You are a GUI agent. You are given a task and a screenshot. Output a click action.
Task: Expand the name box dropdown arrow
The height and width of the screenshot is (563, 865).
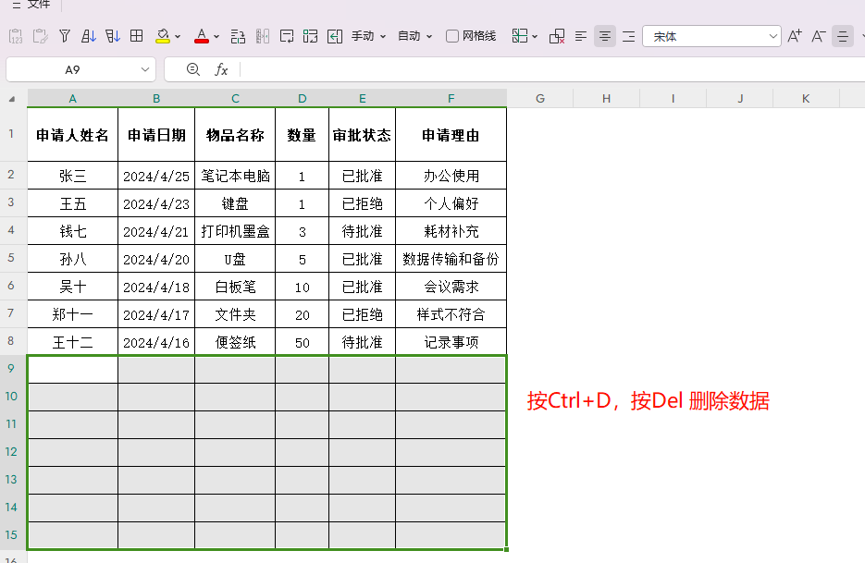[145, 70]
